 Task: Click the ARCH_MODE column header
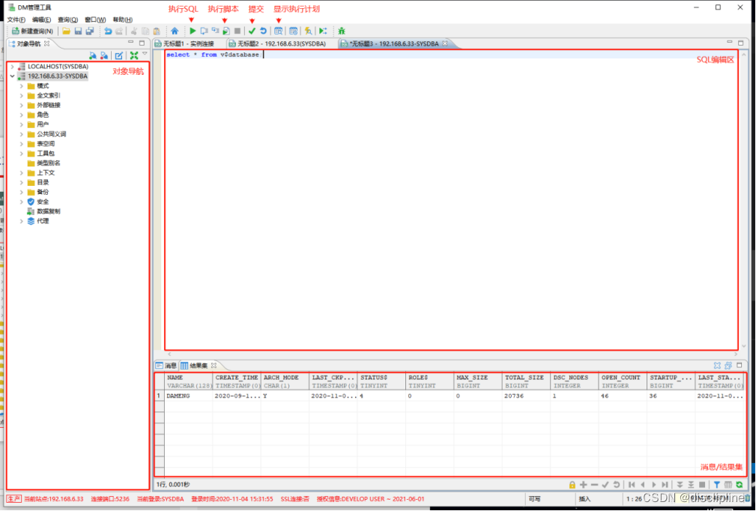pos(285,381)
